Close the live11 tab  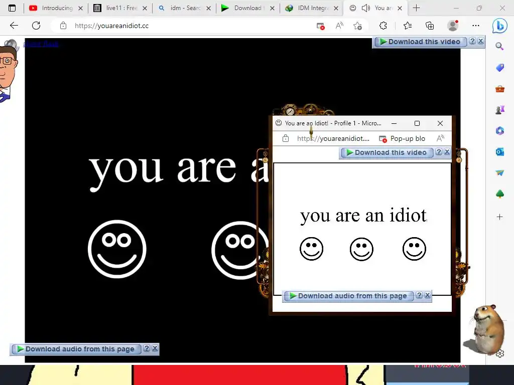[x=145, y=9]
